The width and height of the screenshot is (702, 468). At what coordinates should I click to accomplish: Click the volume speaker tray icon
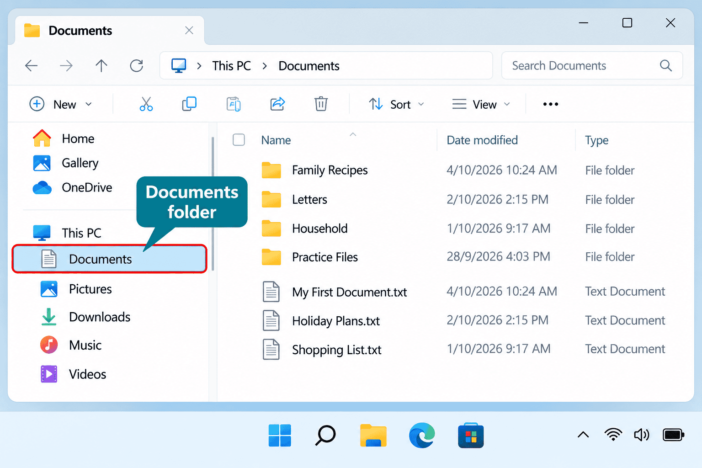coord(642,434)
